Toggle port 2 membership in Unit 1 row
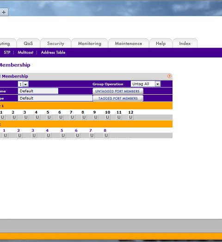 14,117
